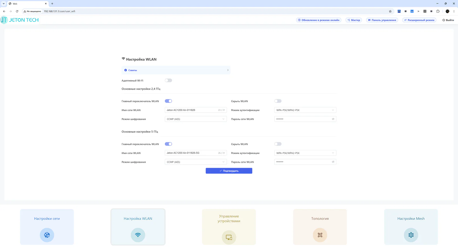The height and width of the screenshot is (249, 458).
Task: Open Панель управления button
Action: (x=382, y=20)
